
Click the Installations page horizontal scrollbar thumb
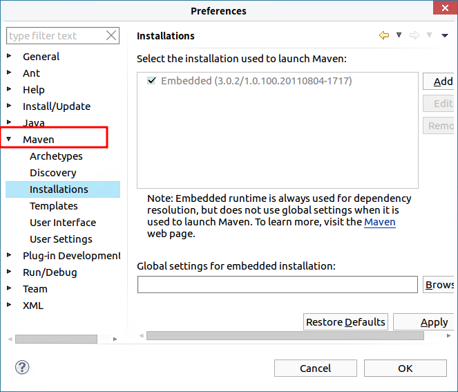285,335
